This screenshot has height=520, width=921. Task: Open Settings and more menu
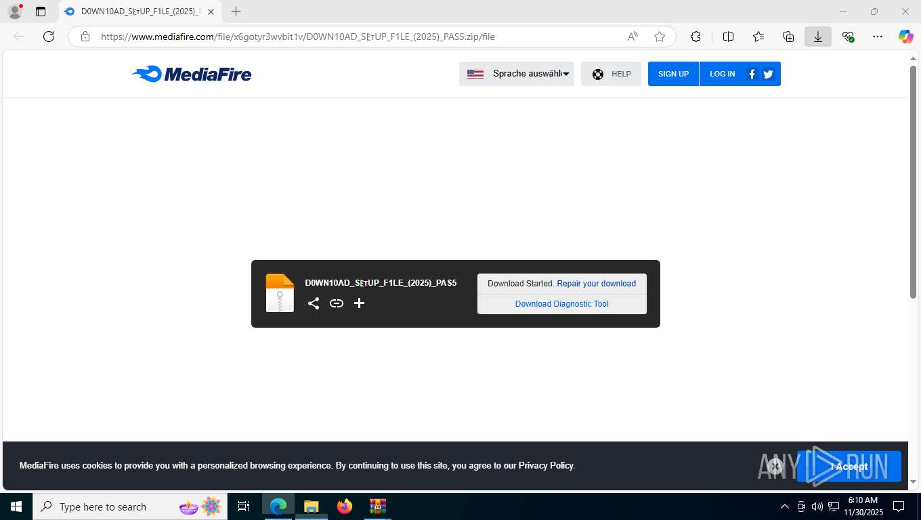pos(878,37)
